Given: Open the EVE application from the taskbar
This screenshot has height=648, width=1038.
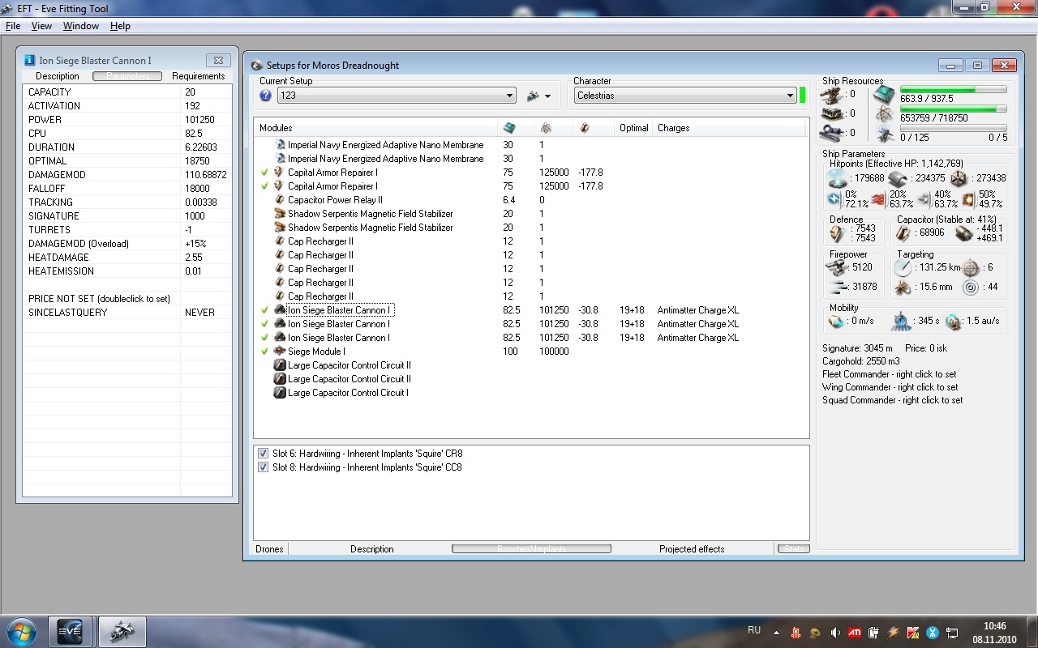Looking at the screenshot, I should [70, 631].
